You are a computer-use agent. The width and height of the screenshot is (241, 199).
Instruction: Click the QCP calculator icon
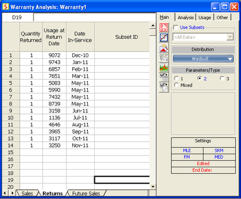164,58
